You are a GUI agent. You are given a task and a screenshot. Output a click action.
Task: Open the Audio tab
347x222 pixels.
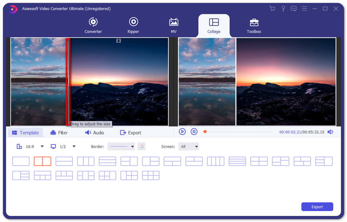click(95, 133)
